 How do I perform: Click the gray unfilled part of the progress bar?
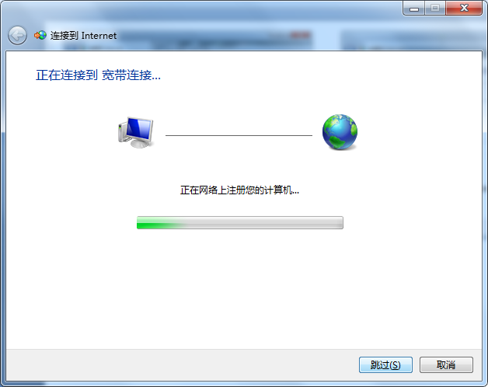pos(264,222)
